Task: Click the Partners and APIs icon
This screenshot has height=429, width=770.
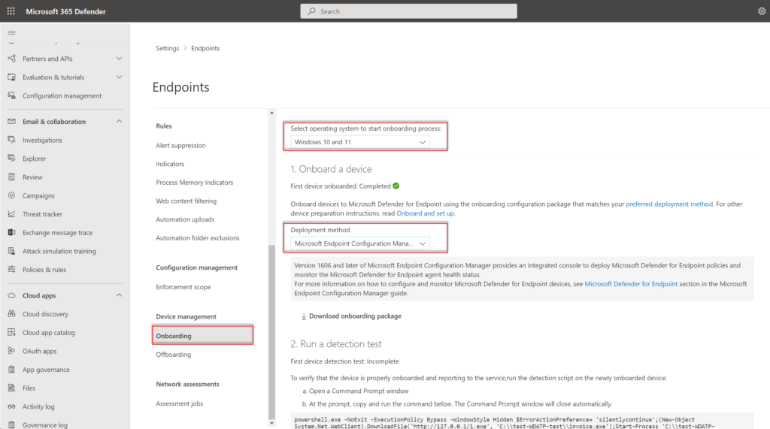Action: (12, 59)
